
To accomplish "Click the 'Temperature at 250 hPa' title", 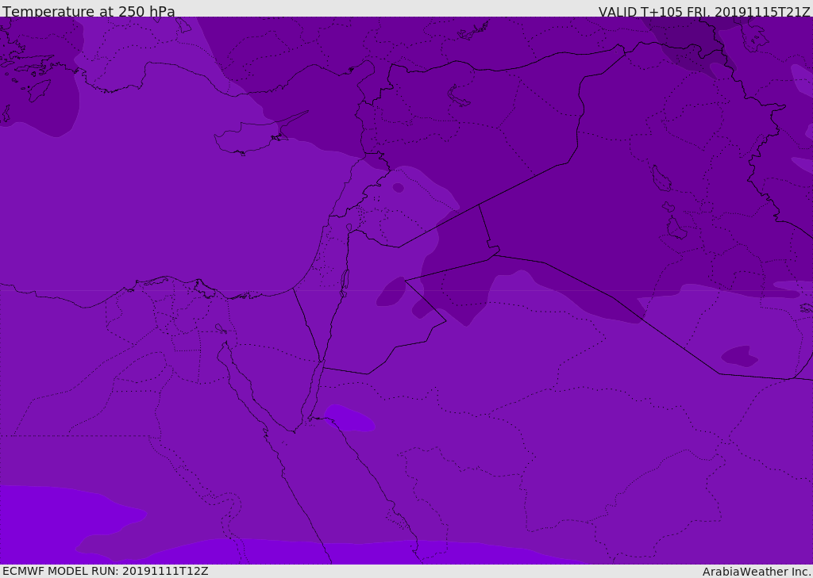I will [88, 12].
